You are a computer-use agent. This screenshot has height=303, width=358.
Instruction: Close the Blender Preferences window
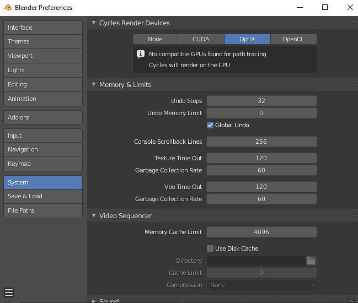(350, 8)
